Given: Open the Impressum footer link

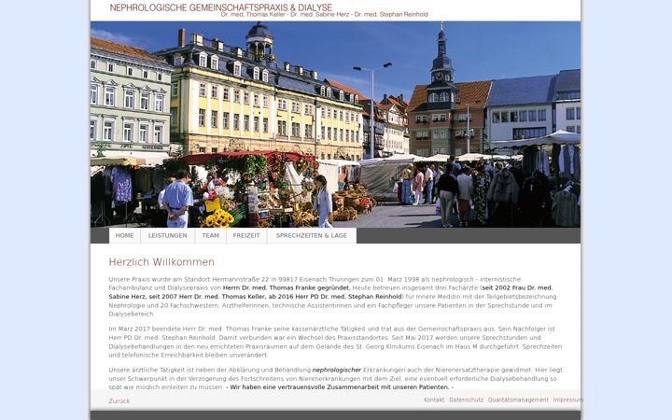Looking at the screenshot, I should (x=567, y=399).
